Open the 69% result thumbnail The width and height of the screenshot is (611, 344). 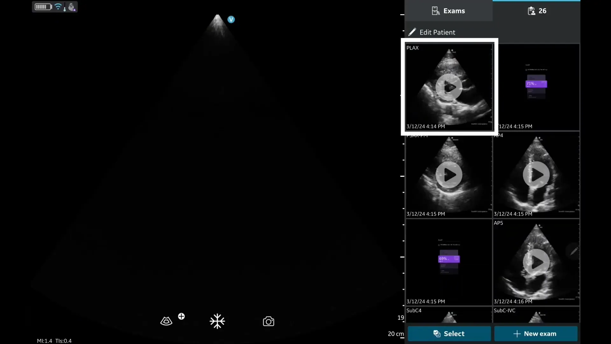coord(449,262)
